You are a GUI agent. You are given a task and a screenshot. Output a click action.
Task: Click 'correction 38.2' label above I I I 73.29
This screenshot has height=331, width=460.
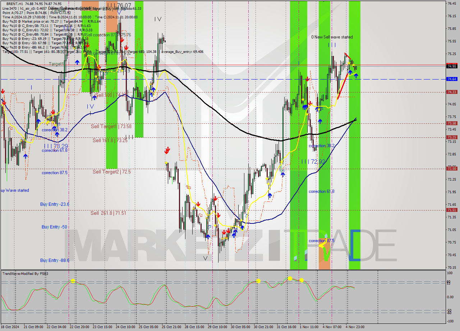tap(55, 130)
